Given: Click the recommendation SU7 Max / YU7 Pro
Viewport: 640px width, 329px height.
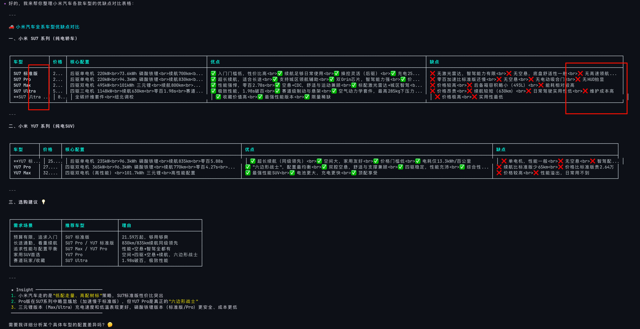Looking at the screenshot, I should pyautogui.click(x=86, y=249).
